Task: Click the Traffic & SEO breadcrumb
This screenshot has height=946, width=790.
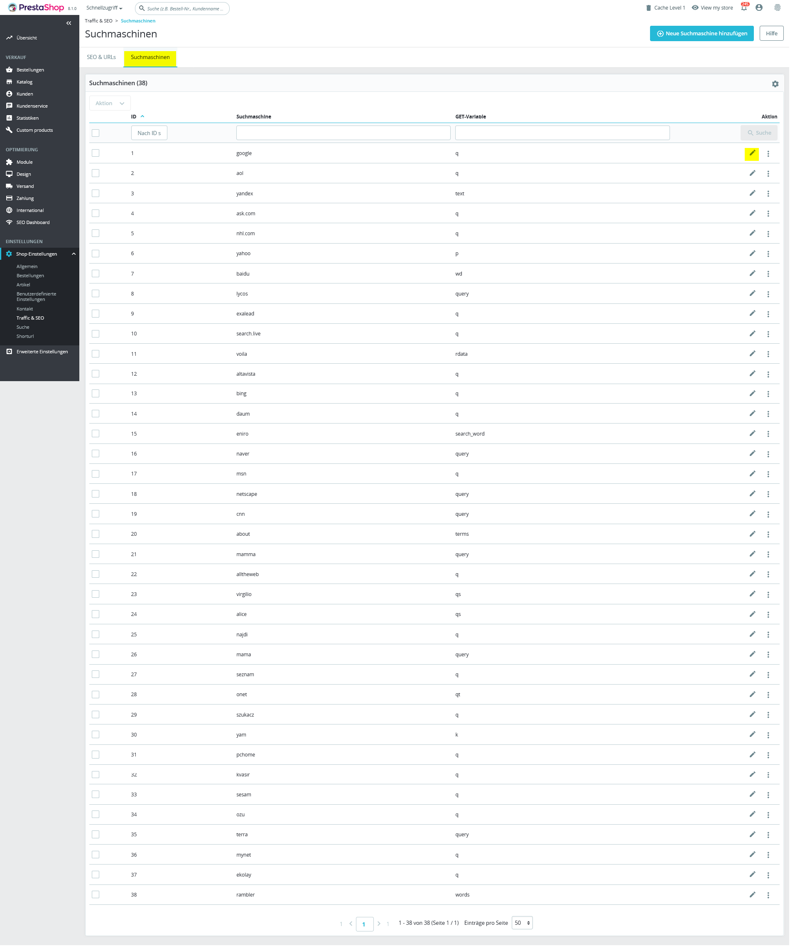Action: (x=98, y=21)
